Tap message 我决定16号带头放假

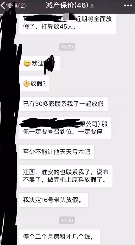[54, 200]
